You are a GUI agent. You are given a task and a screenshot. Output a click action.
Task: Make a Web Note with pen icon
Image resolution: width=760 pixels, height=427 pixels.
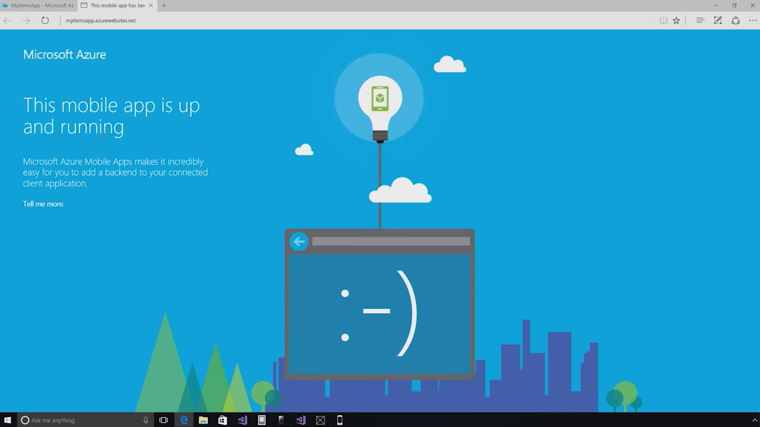tap(718, 20)
